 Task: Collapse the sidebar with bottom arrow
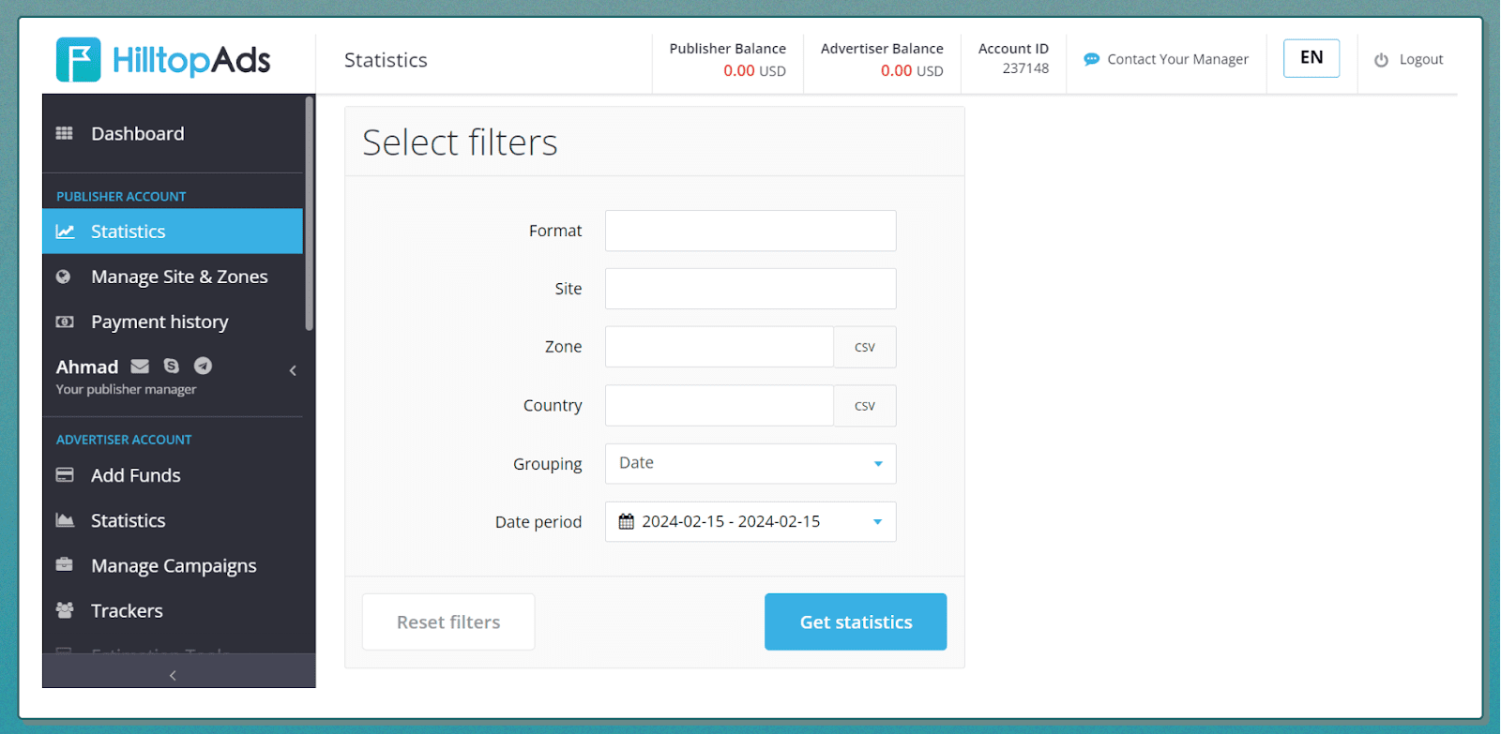pos(173,675)
